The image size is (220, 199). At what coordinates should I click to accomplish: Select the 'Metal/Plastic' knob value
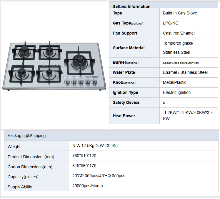[x=174, y=82]
